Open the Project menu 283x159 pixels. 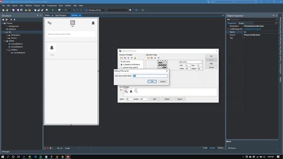click(37, 6)
